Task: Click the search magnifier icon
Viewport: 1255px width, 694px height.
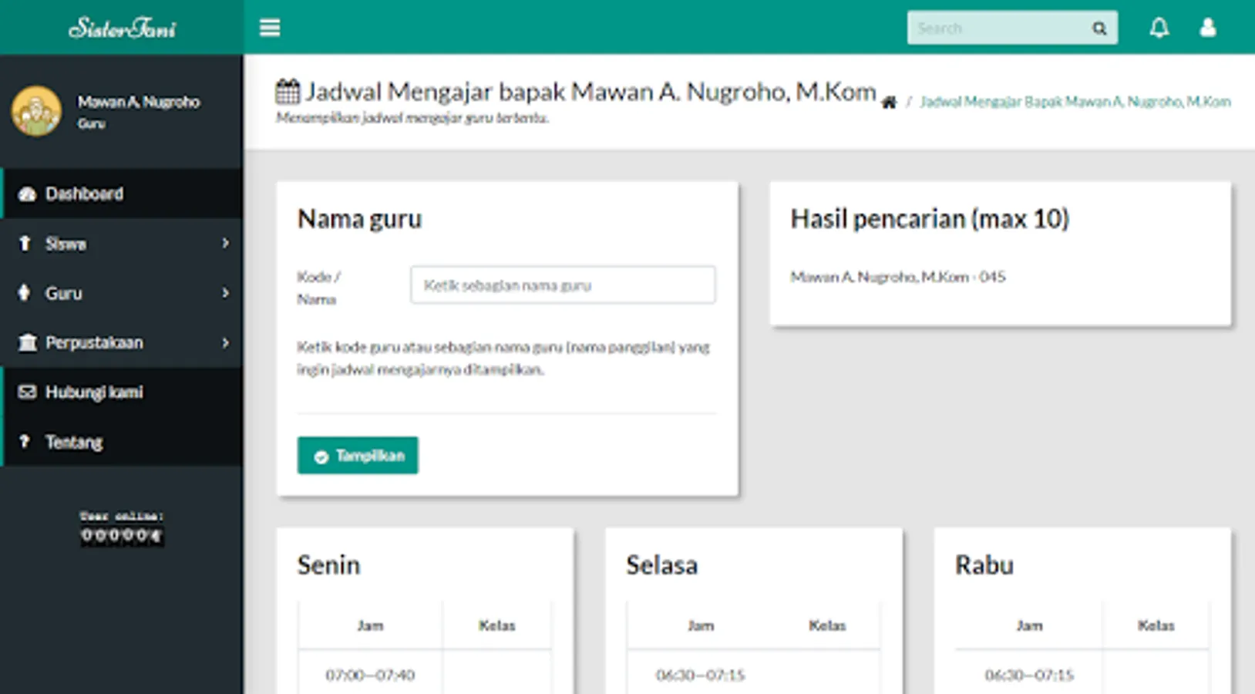Action: point(1099,29)
